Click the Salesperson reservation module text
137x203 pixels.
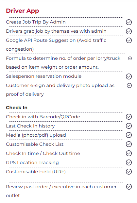43,76
